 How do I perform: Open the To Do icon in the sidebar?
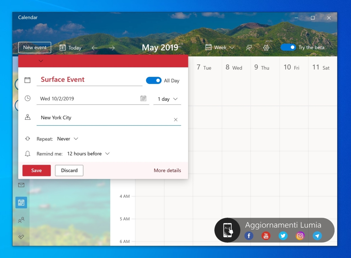[x=21, y=237]
